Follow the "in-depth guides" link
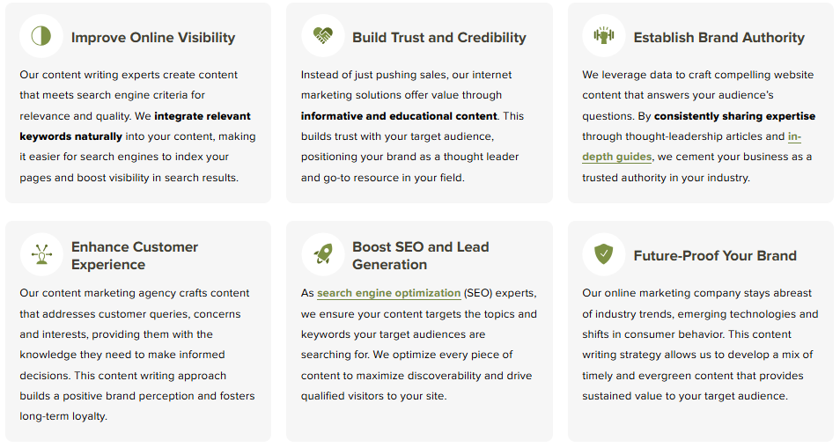 [x=616, y=157]
